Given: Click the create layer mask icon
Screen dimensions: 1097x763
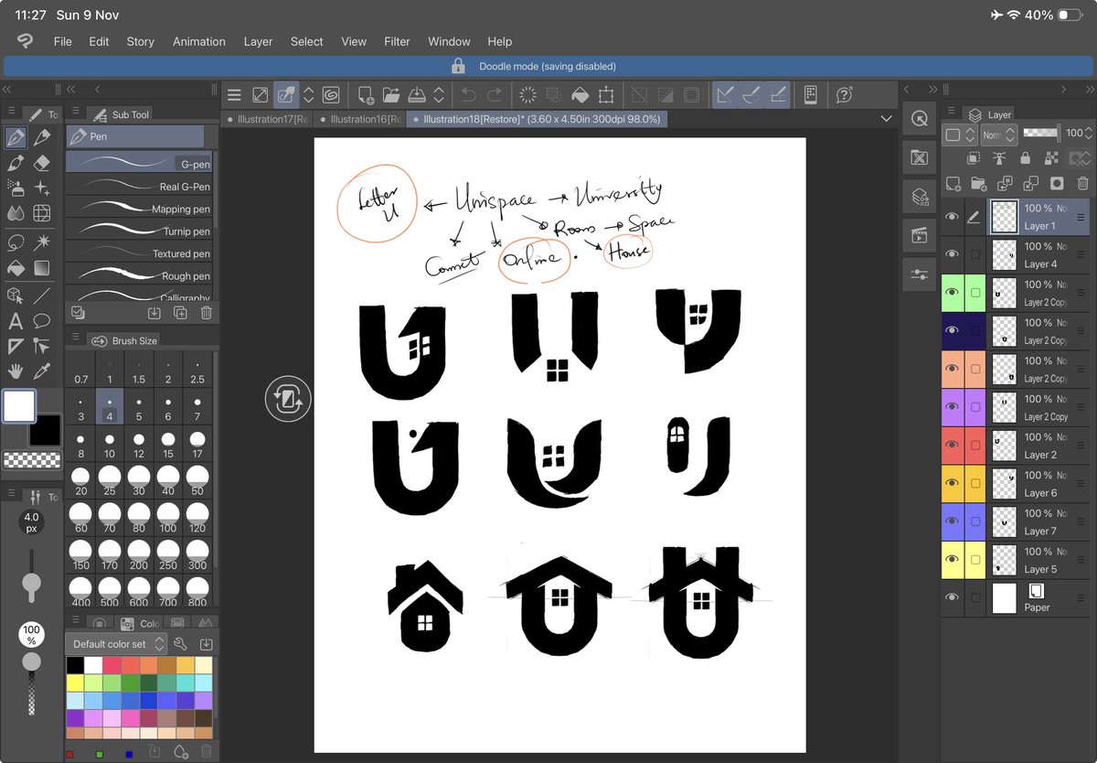Looking at the screenshot, I should pos(1057,183).
